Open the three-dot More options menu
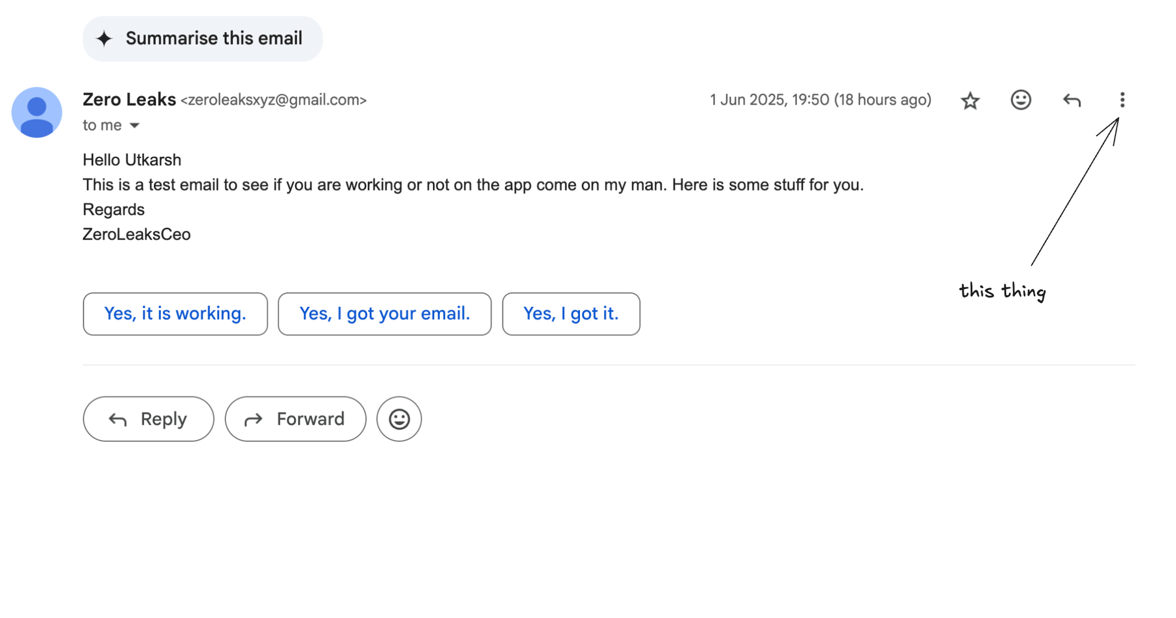Screen dimensions: 1176x618 (1122, 100)
